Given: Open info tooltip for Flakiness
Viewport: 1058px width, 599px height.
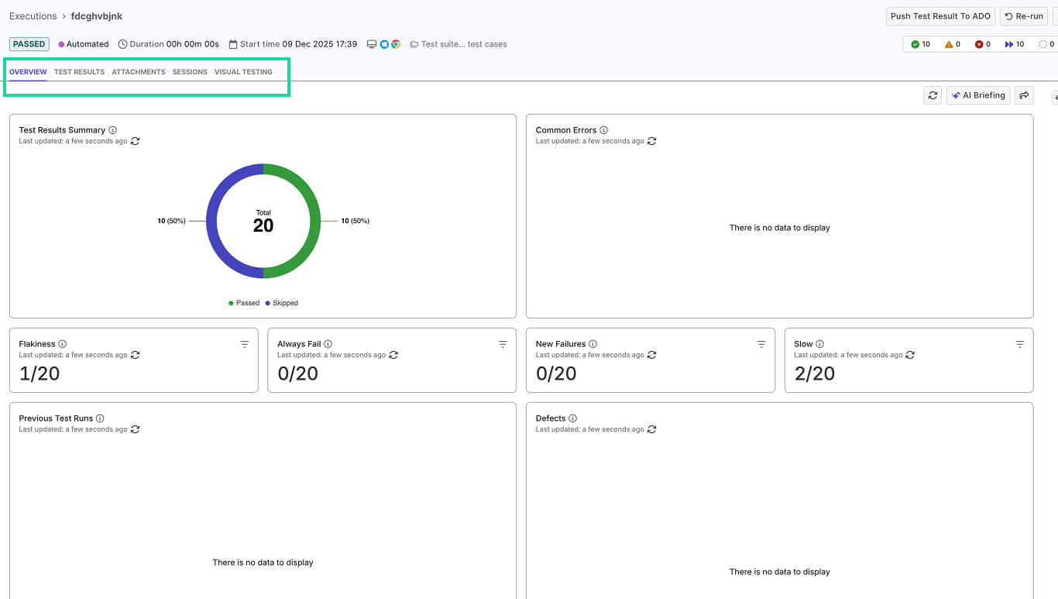Looking at the screenshot, I should point(63,344).
